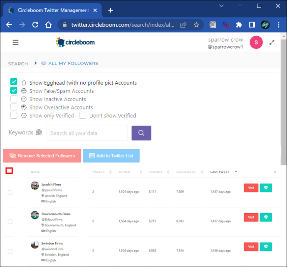The image size is (287, 267).
Task: Toggle browser side panel icon
Action: [252, 25]
